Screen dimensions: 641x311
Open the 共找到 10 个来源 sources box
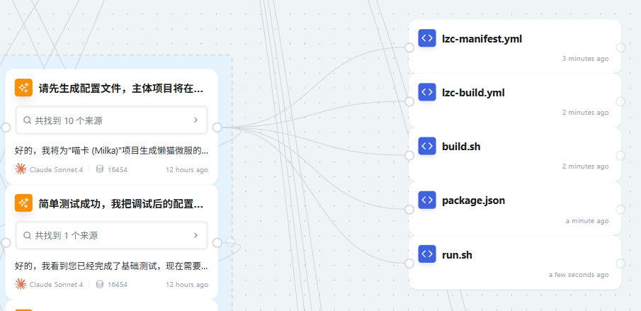tap(112, 120)
